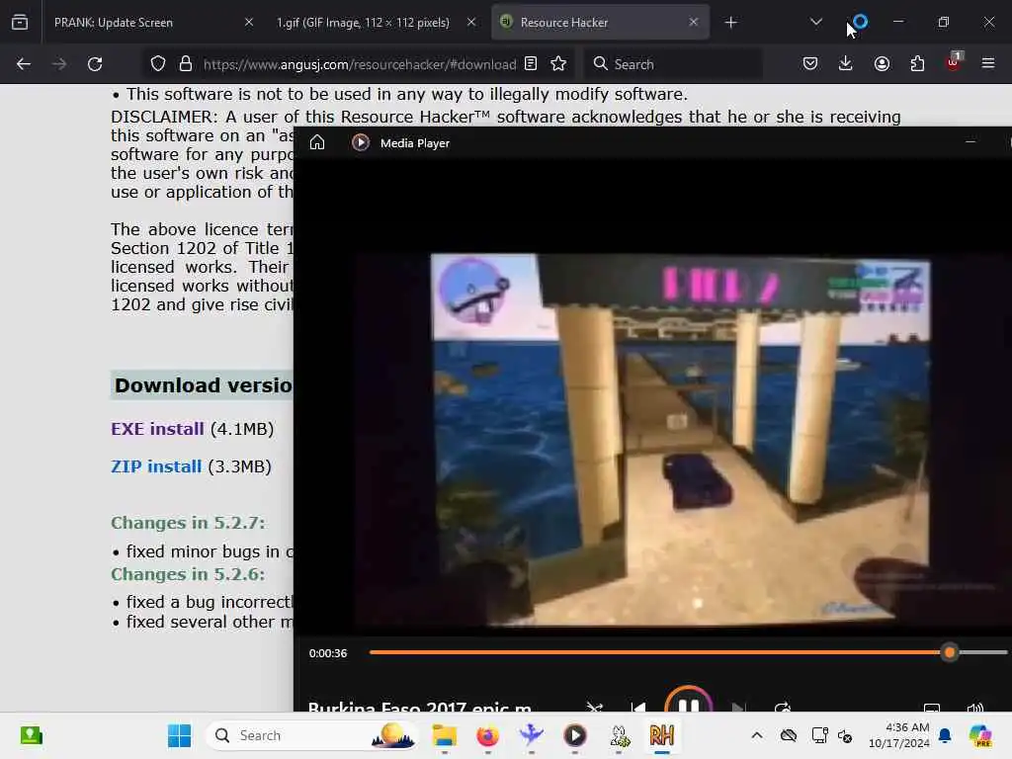Save page to Pocket
Viewport: 1012px width, 759px height.
(x=810, y=64)
